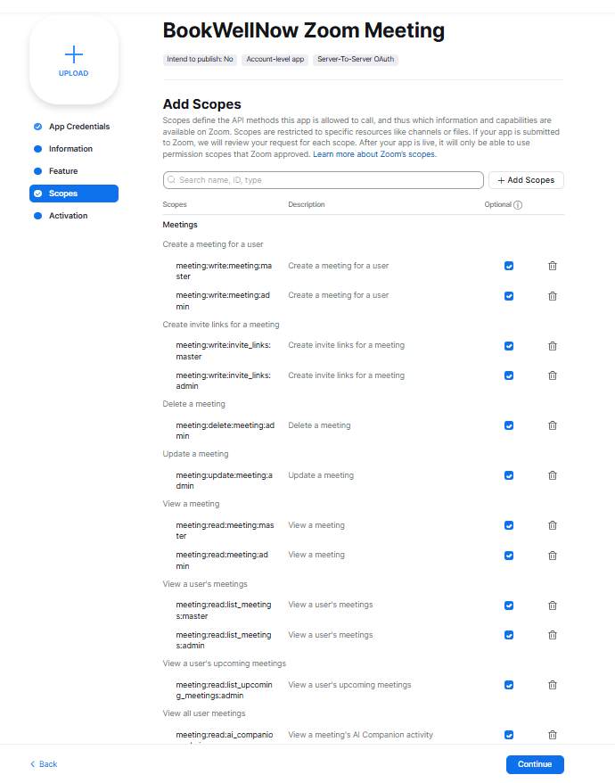Viewport: 615px width, 783px height.
Task: Toggle optional for meeting:write:meeting:admin
Action: click(509, 296)
